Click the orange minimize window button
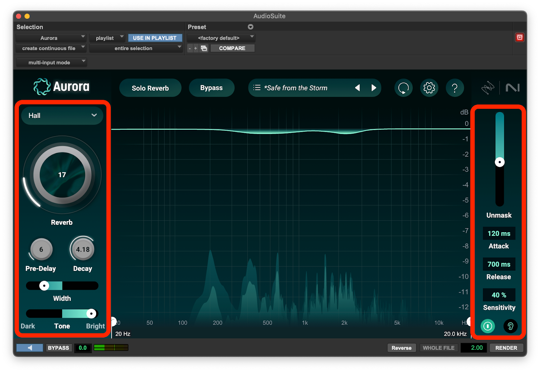Screen dimensions: 540x372 point(27,16)
